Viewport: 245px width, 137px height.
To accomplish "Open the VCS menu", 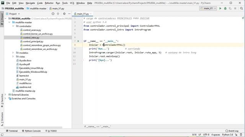I will point(72,3).
